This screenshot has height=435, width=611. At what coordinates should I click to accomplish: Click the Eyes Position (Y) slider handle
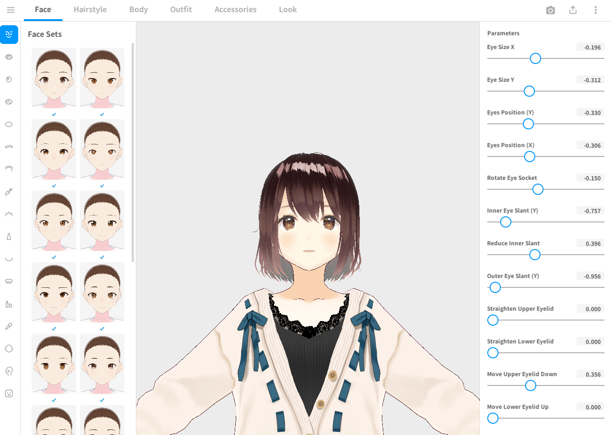click(x=528, y=124)
